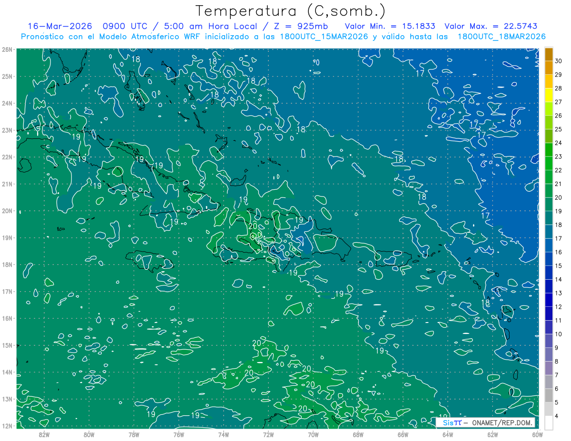Click the longitude label "78W"
The height and width of the screenshot is (441, 571).
[134, 434]
